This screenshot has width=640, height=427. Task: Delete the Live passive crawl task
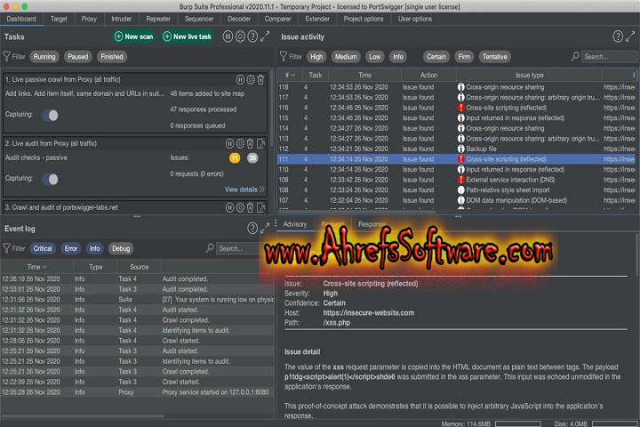point(260,80)
